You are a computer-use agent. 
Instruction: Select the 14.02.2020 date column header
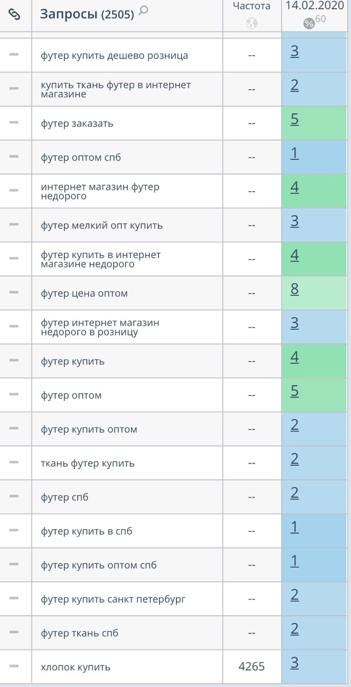(x=314, y=7)
